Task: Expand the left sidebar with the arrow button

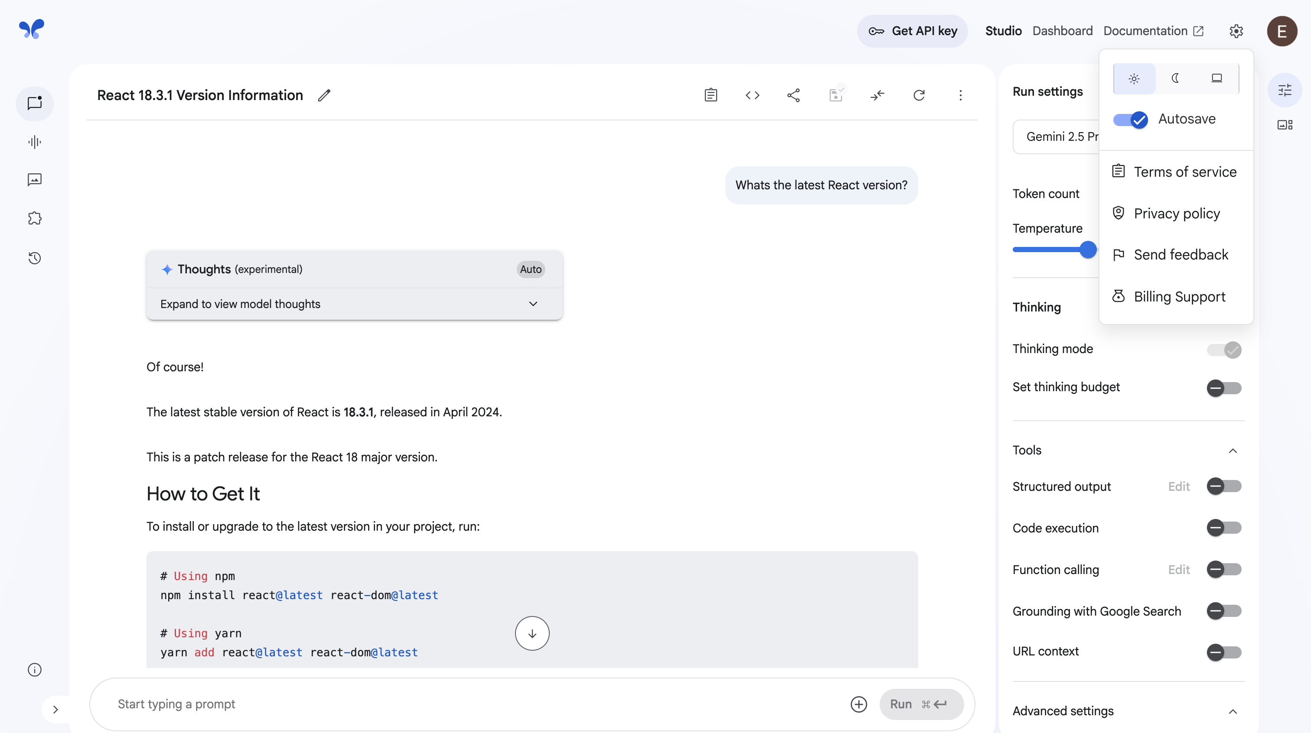Action: 55,709
